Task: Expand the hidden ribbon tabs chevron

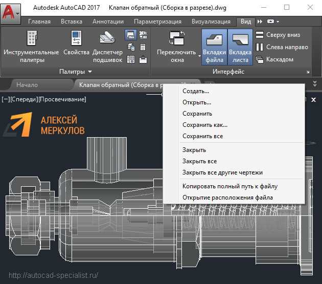Action: (x=260, y=22)
